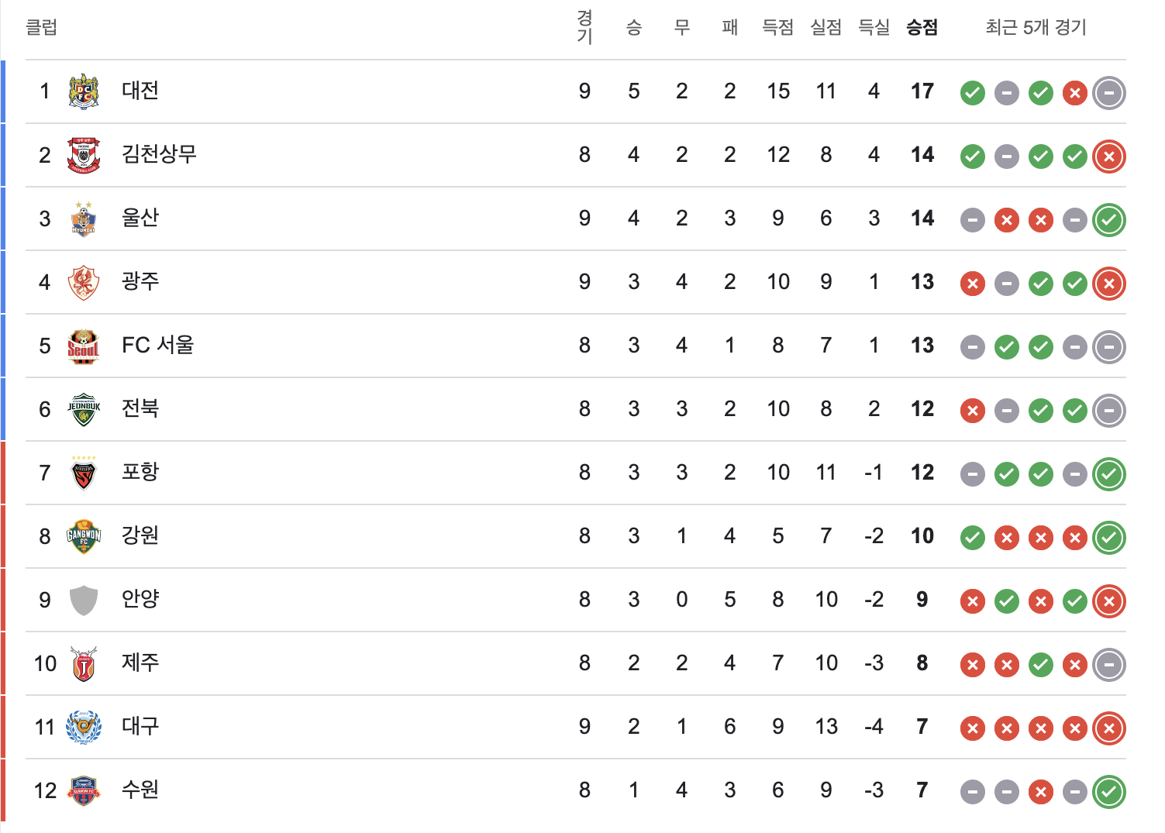
Task: Click the 강원 Gangwon FC crest
Action: pyautogui.click(x=84, y=536)
